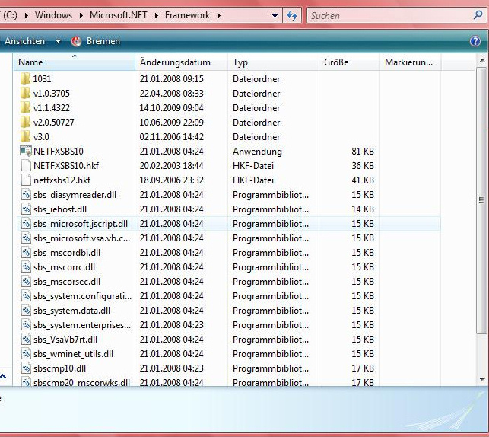
Task: Click the date 18.09.2006 23:32
Action: pyautogui.click(x=171, y=180)
